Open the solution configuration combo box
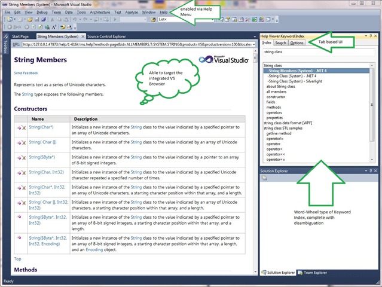 click(x=133, y=19)
